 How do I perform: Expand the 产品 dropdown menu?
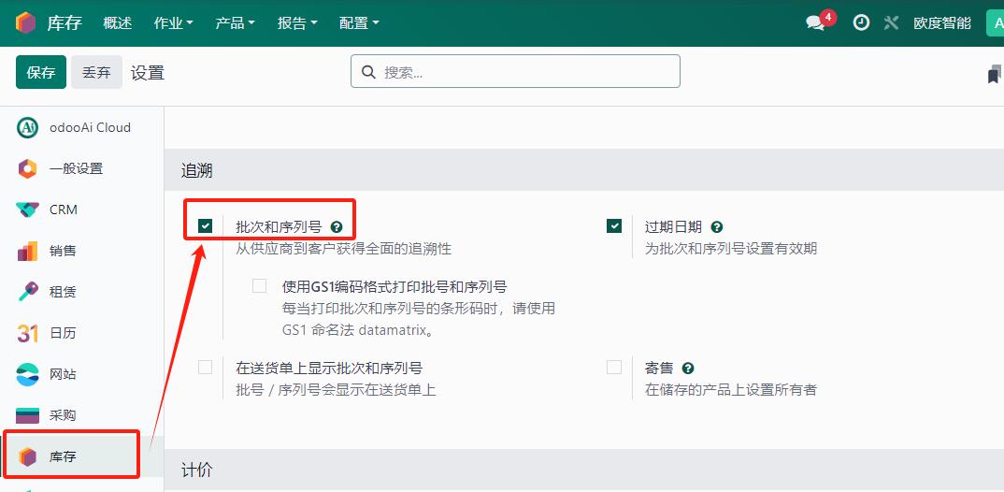point(235,23)
